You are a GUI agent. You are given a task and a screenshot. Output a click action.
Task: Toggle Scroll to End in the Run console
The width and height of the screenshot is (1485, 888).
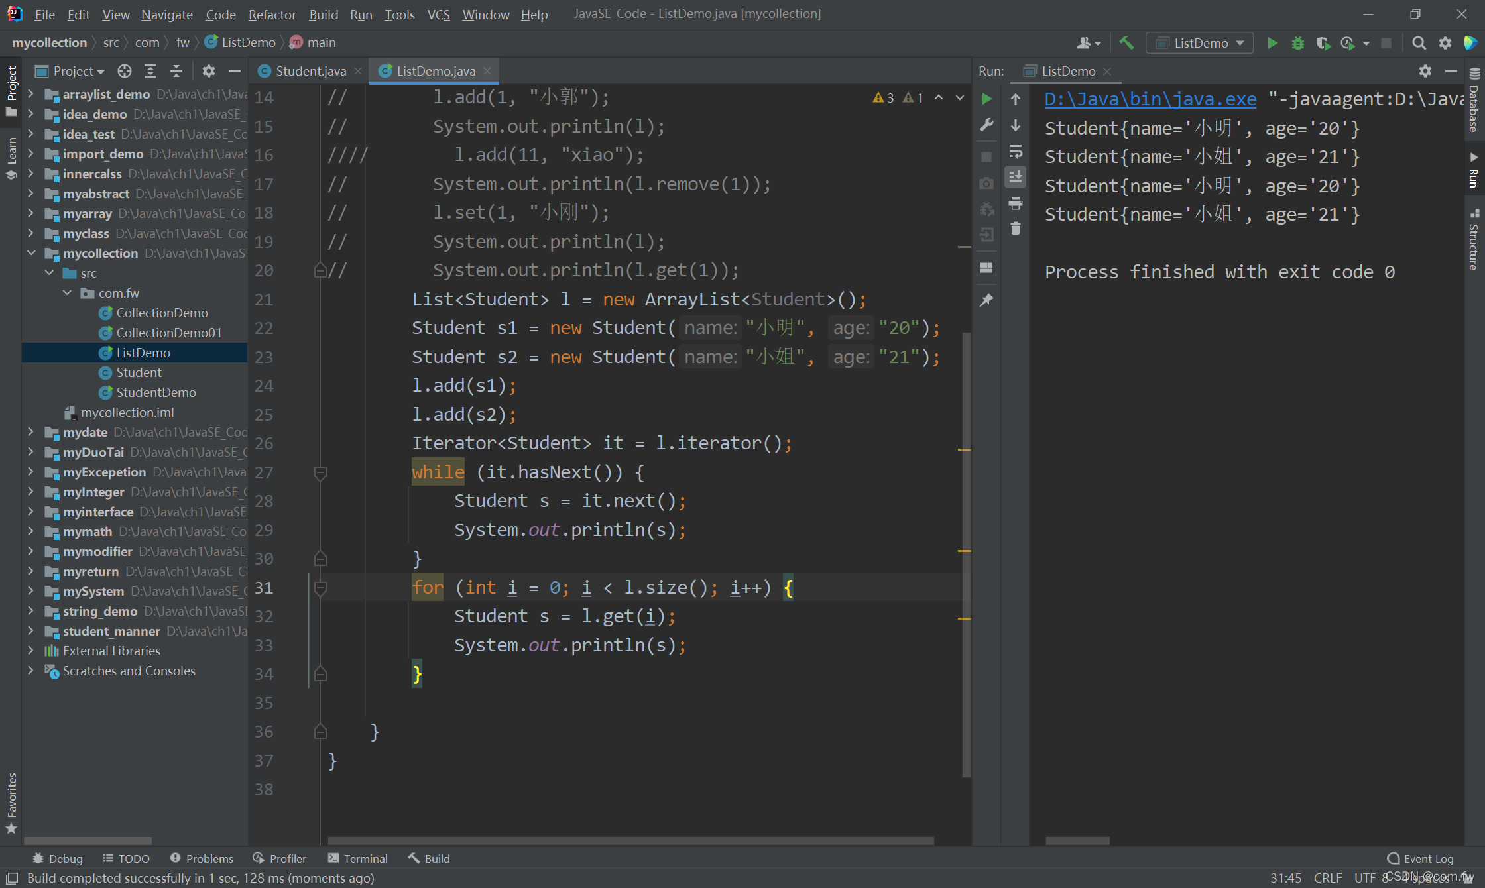[1015, 177]
